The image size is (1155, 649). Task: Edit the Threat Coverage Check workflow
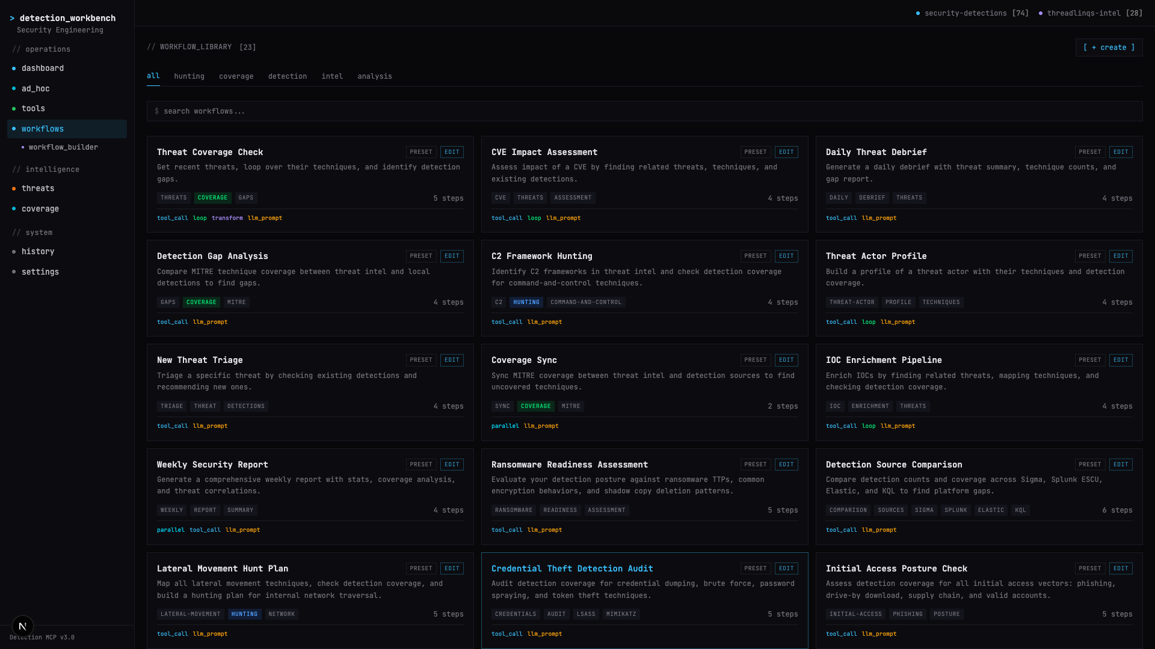(452, 152)
